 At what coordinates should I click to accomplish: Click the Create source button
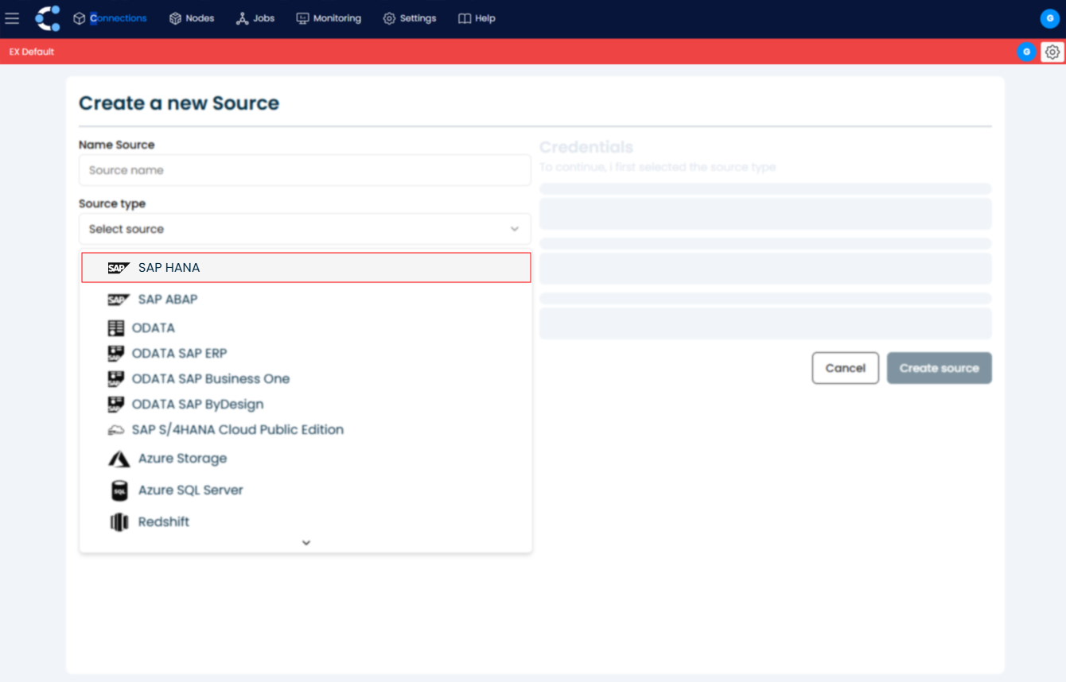click(939, 367)
